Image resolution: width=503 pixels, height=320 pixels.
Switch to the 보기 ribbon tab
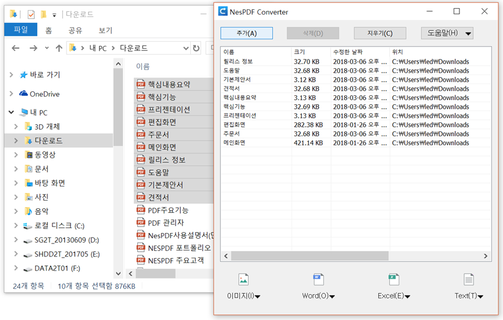(x=105, y=30)
